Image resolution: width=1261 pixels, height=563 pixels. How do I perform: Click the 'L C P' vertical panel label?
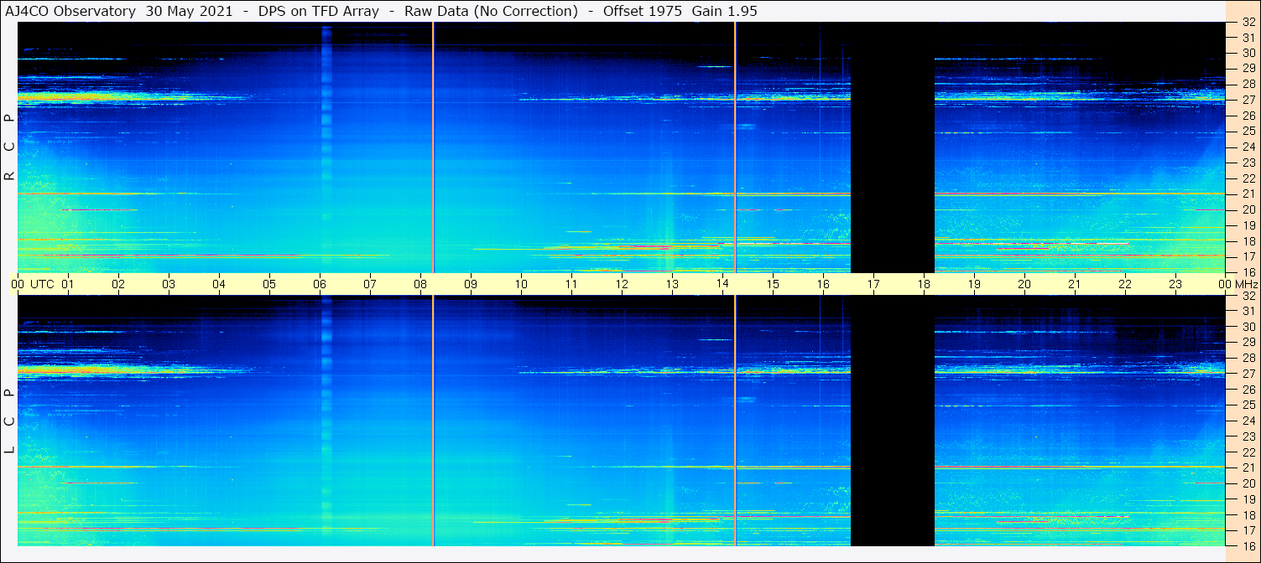click(x=9, y=421)
